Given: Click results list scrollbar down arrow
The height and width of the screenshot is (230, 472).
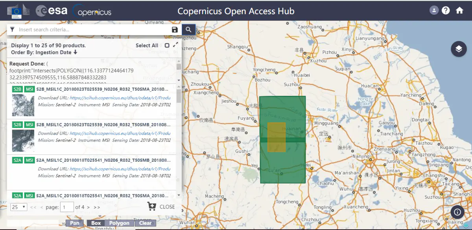Looking at the screenshot, I should pos(179,195).
